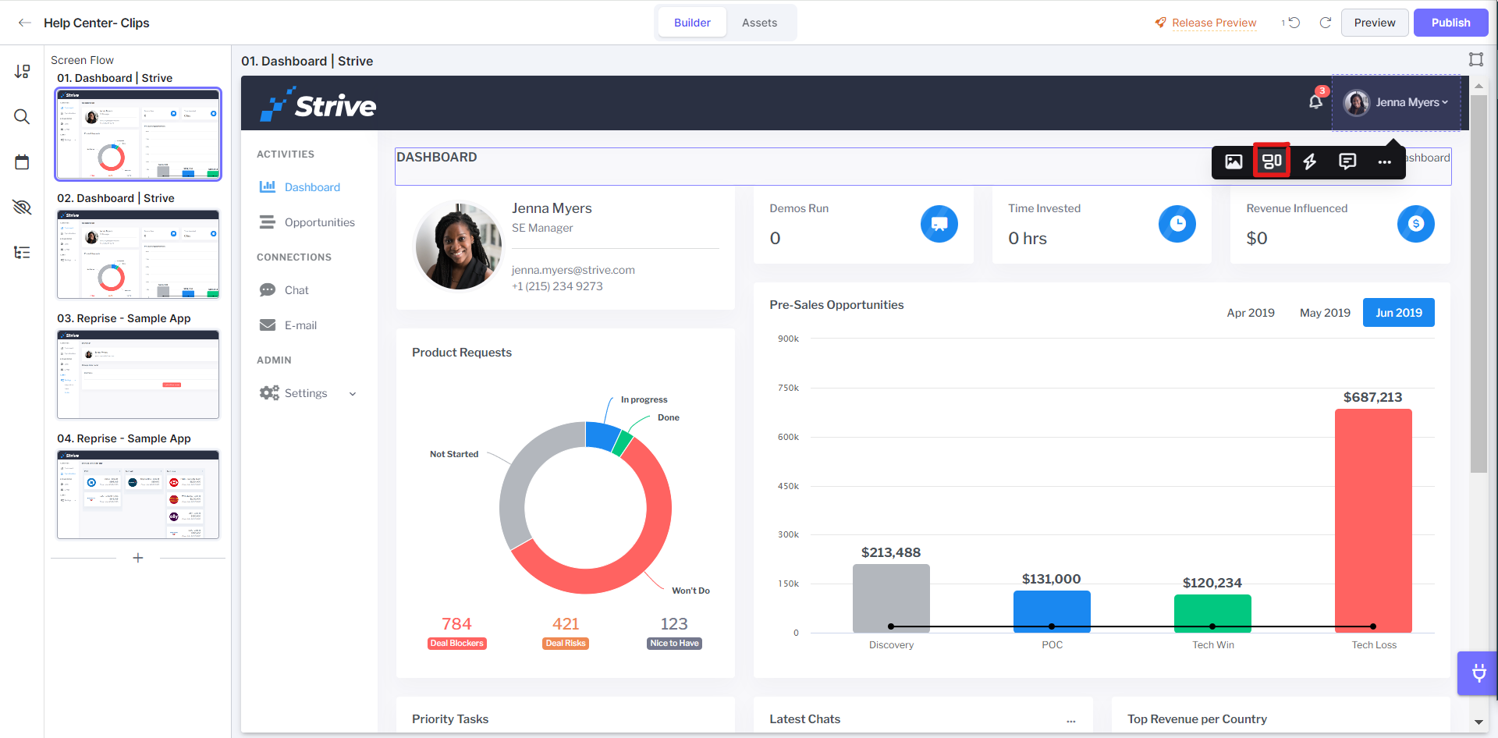Select screen thumbnail 04. Reprise - Sample App

point(138,495)
